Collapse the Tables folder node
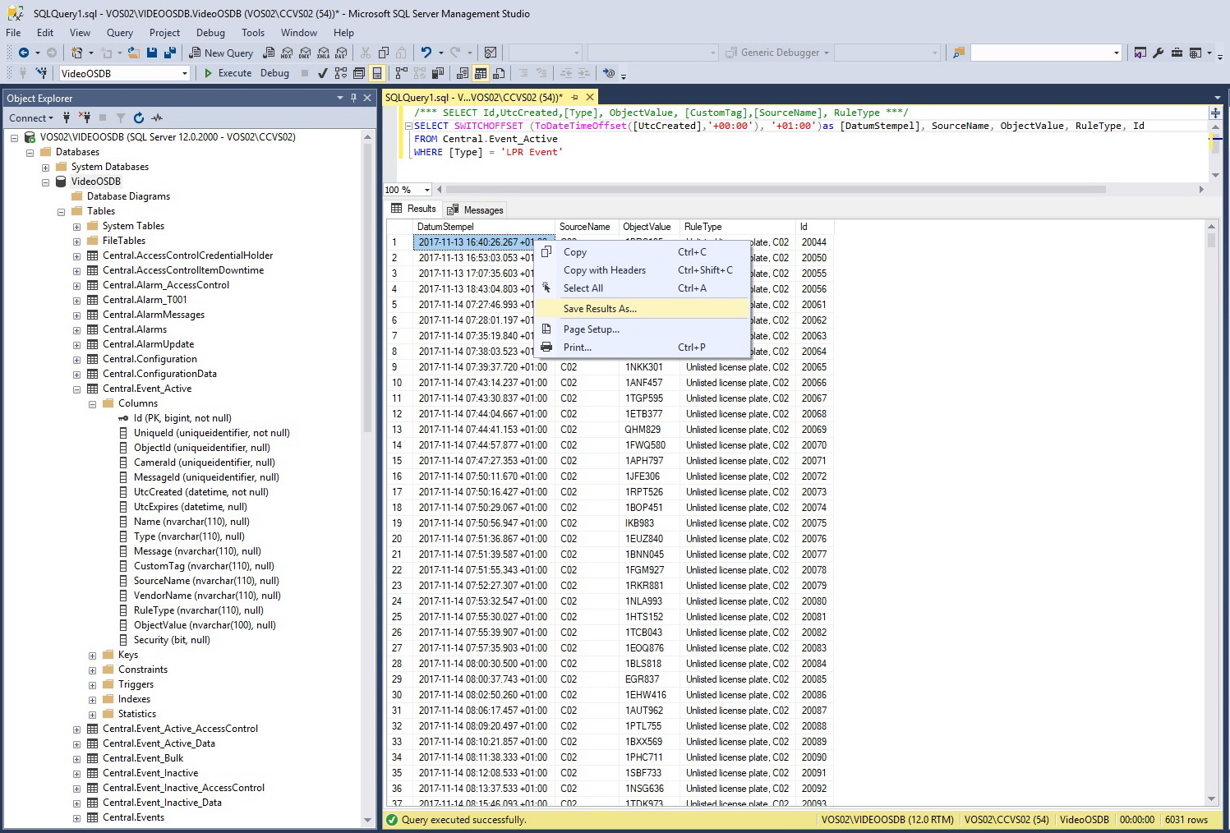This screenshot has height=833, width=1230. click(61, 212)
